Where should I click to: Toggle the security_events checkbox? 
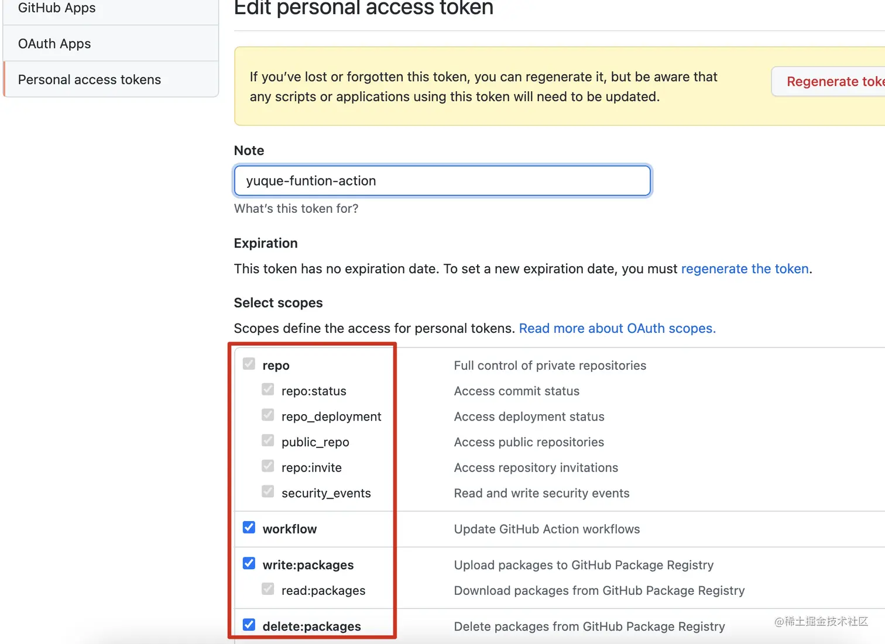268,492
